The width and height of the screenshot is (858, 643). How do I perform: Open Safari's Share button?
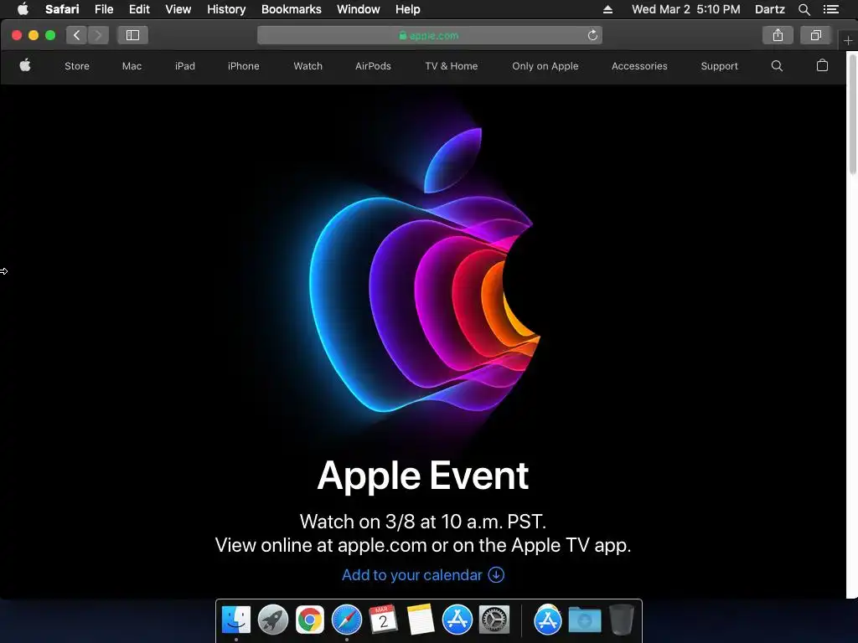click(x=778, y=35)
